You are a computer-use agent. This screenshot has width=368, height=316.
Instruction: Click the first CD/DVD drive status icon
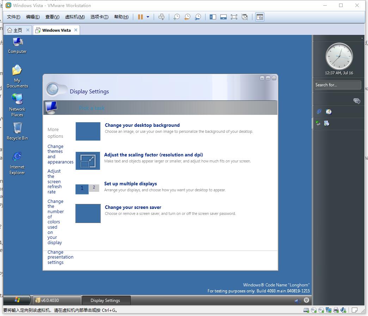click(x=314, y=310)
